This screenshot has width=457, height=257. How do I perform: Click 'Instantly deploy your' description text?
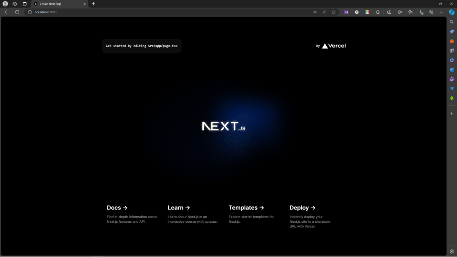point(307,217)
